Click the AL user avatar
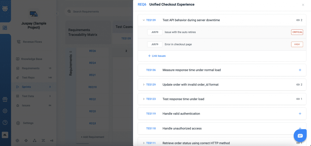This screenshot has width=311, height=146. pos(5,135)
